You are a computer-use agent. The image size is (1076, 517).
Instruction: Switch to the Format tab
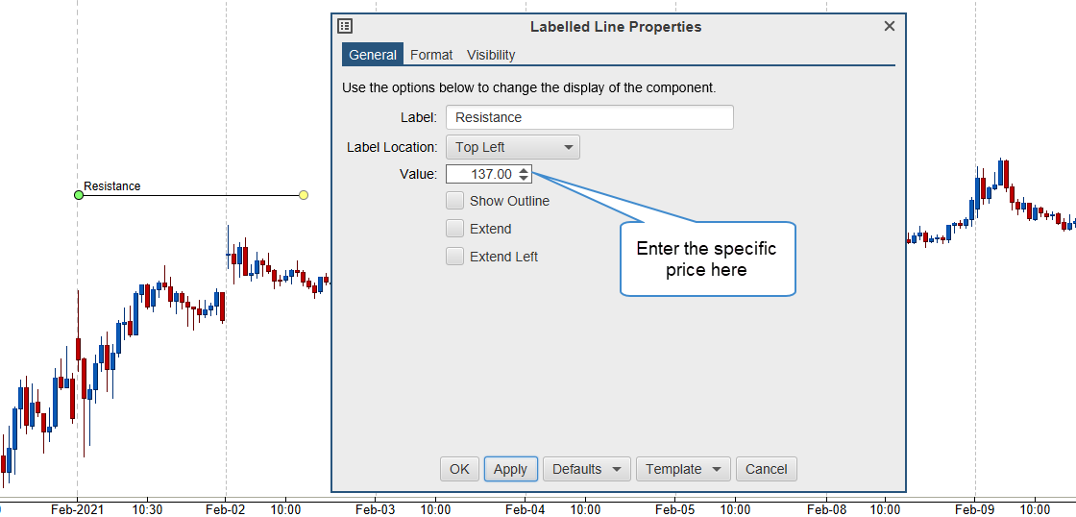(431, 55)
